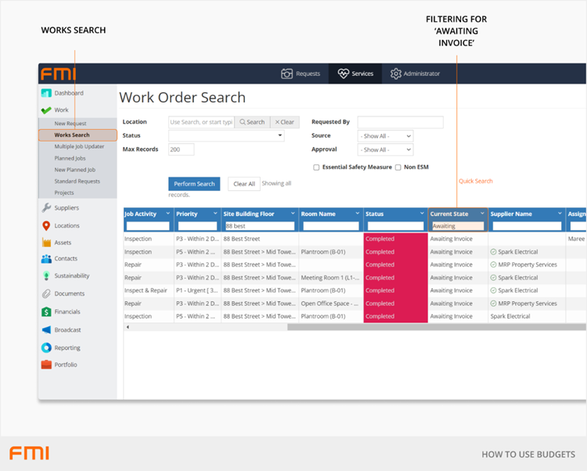Click the Assets box icon
Screen dimensions: 587x471
(46, 243)
